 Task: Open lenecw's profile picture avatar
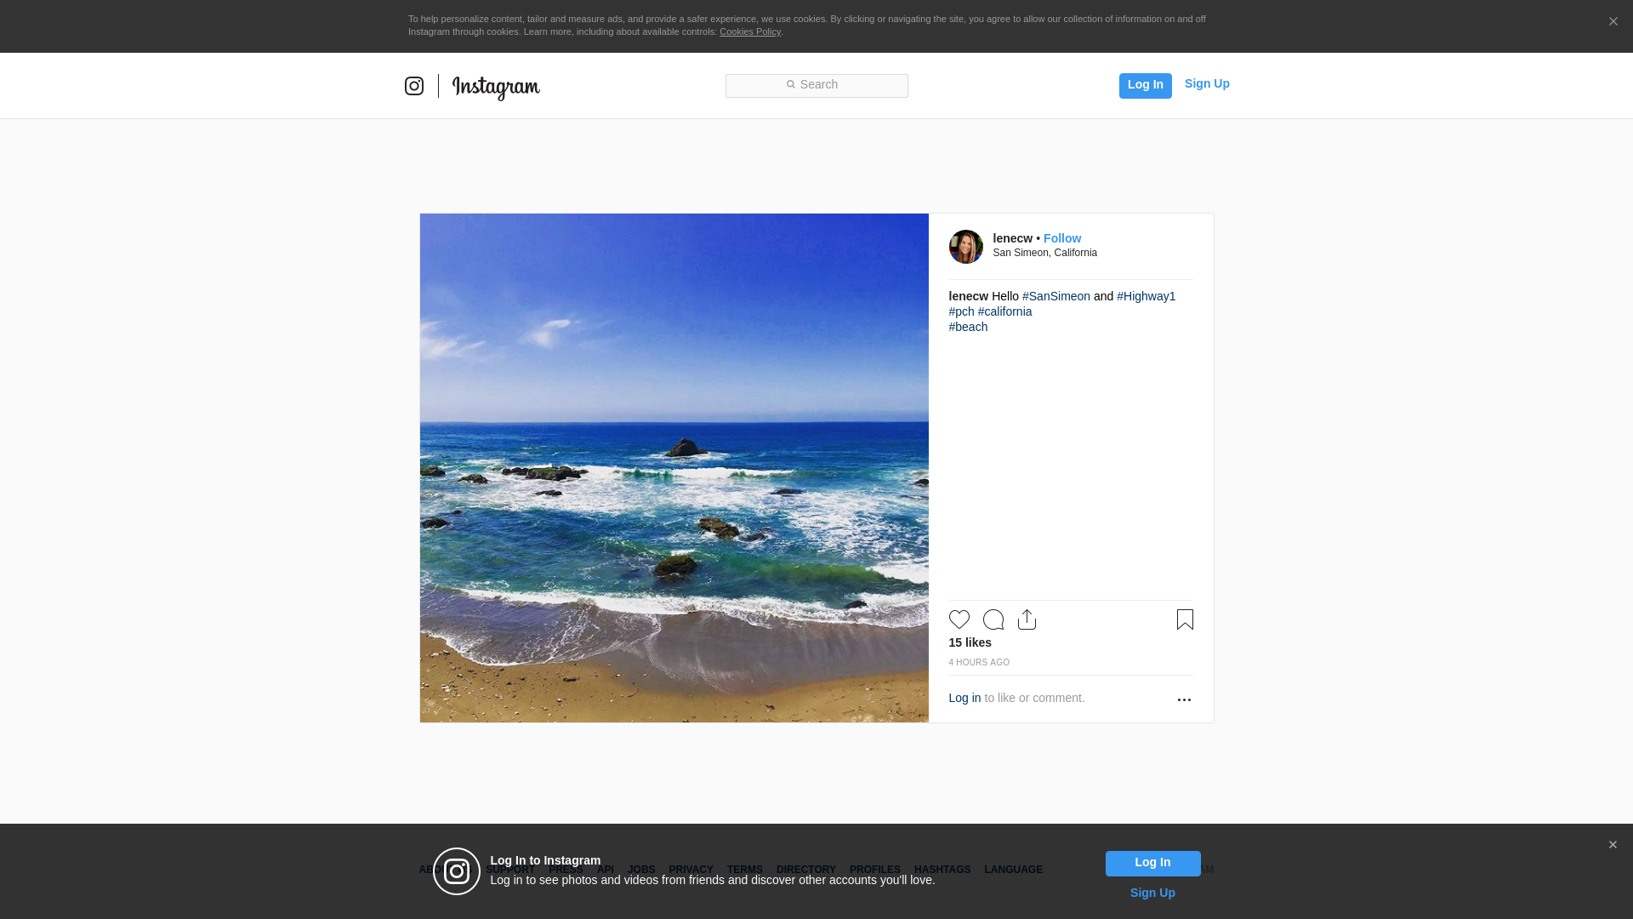coord(965,247)
